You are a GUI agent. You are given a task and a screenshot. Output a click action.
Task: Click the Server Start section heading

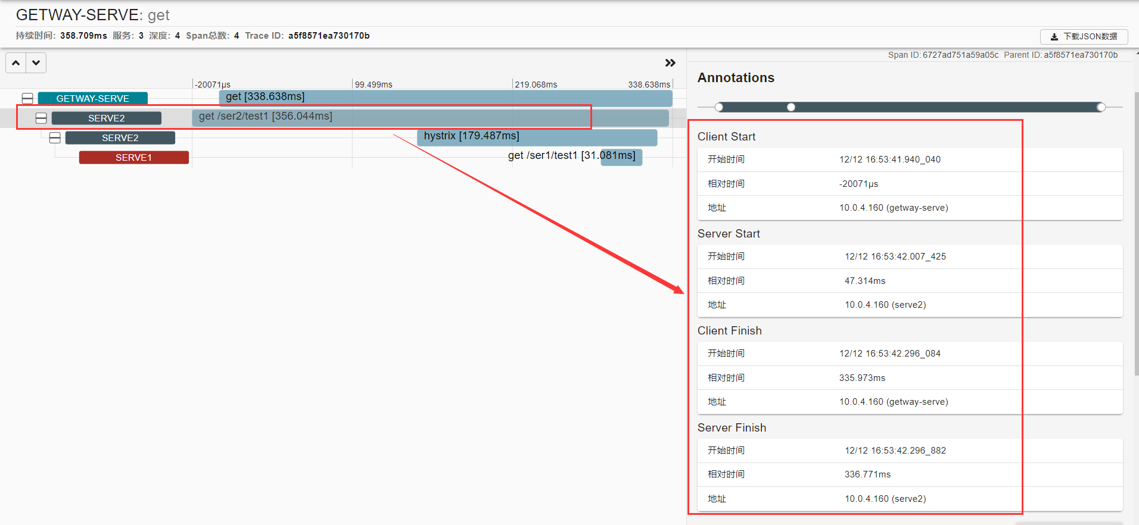tap(729, 233)
